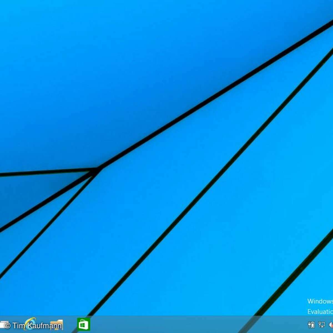Click taskbar gap between folder and Store icons

click(x=70, y=325)
